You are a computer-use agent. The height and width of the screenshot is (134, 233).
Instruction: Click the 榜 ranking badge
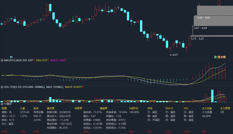pyautogui.click(x=224, y=57)
